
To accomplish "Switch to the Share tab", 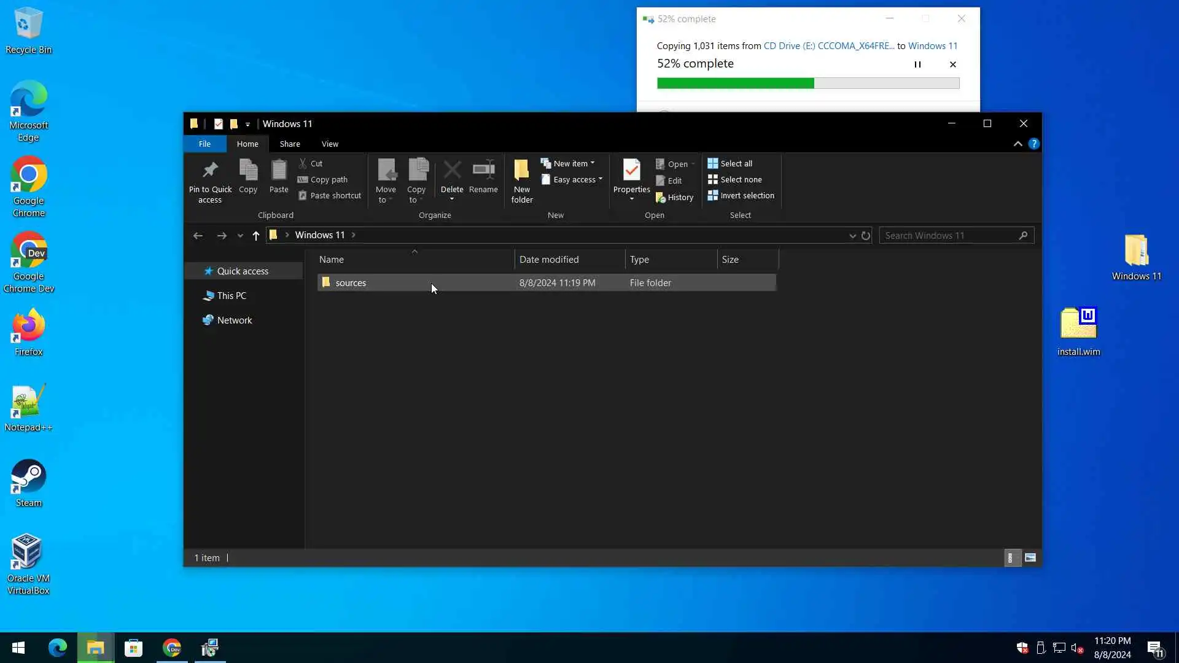I will (x=290, y=144).
